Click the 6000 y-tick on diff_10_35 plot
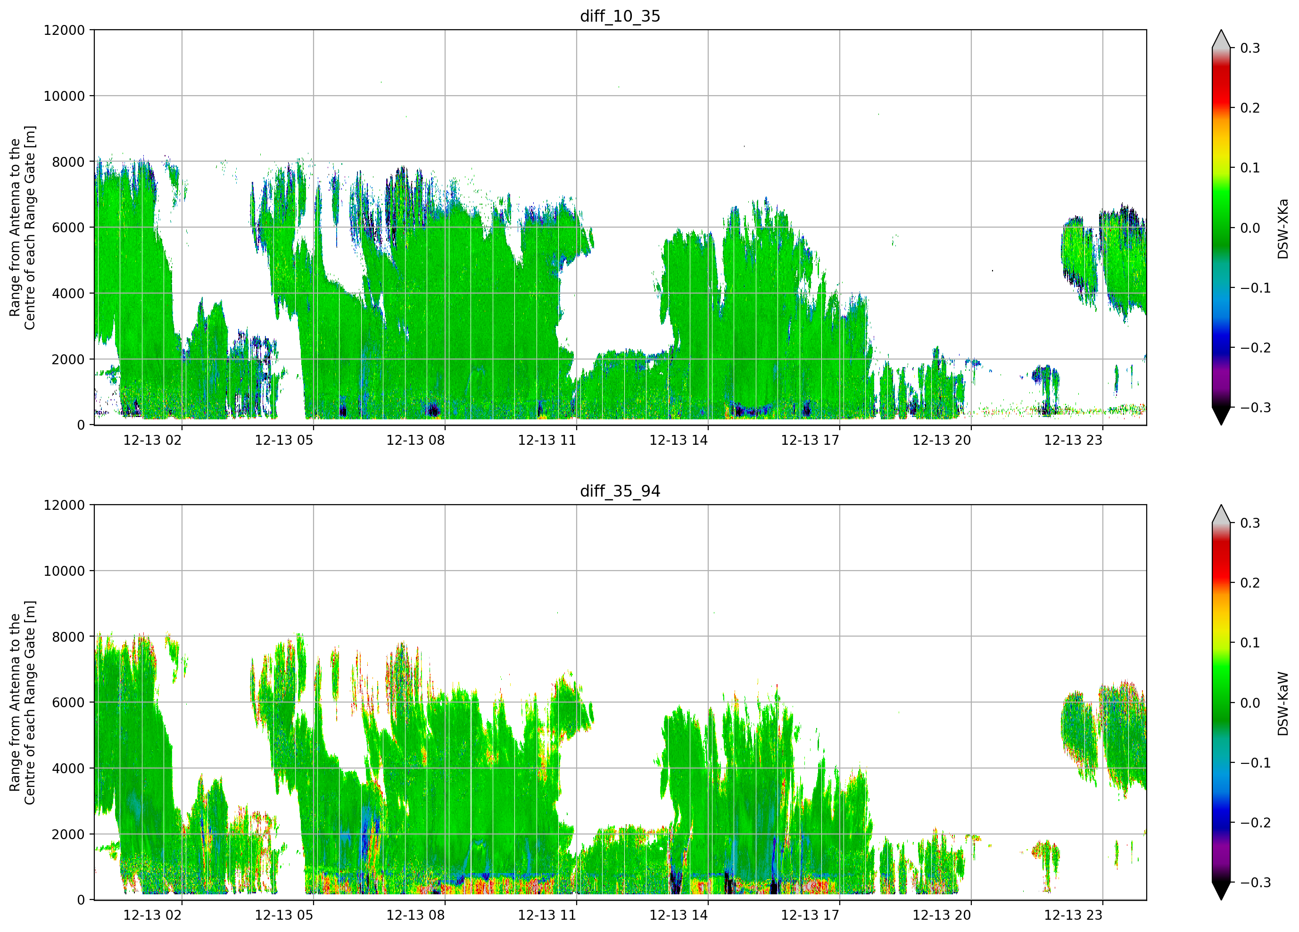The width and height of the screenshot is (1299, 932). (x=68, y=228)
